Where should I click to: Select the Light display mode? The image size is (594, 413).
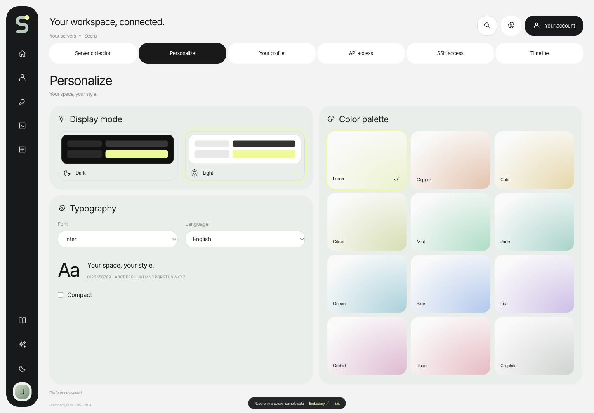click(245, 156)
